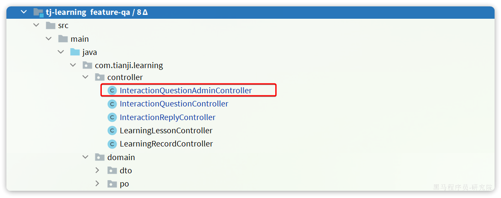Image resolution: width=501 pixels, height=198 pixels.
Task: Select InteractionQuestionController in the tree
Action: [x=174, y=104]
